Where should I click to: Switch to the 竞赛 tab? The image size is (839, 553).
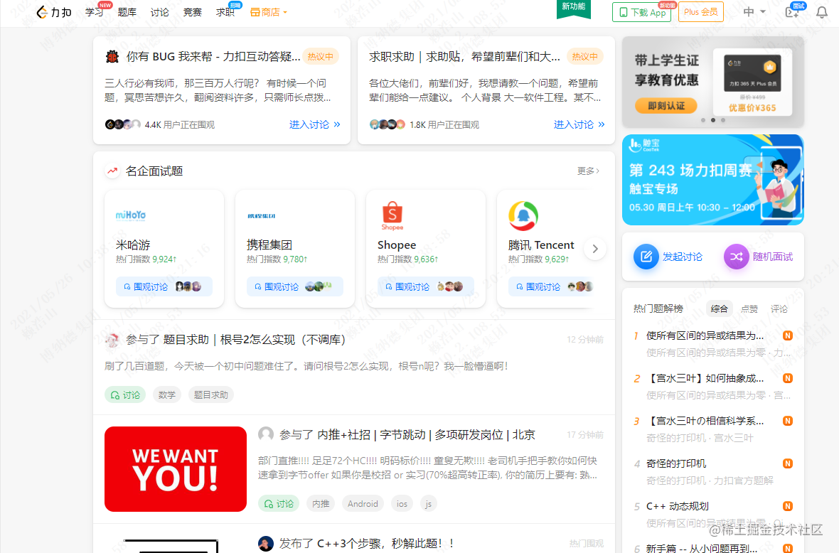pyautogui.click(x=192, y=11)
